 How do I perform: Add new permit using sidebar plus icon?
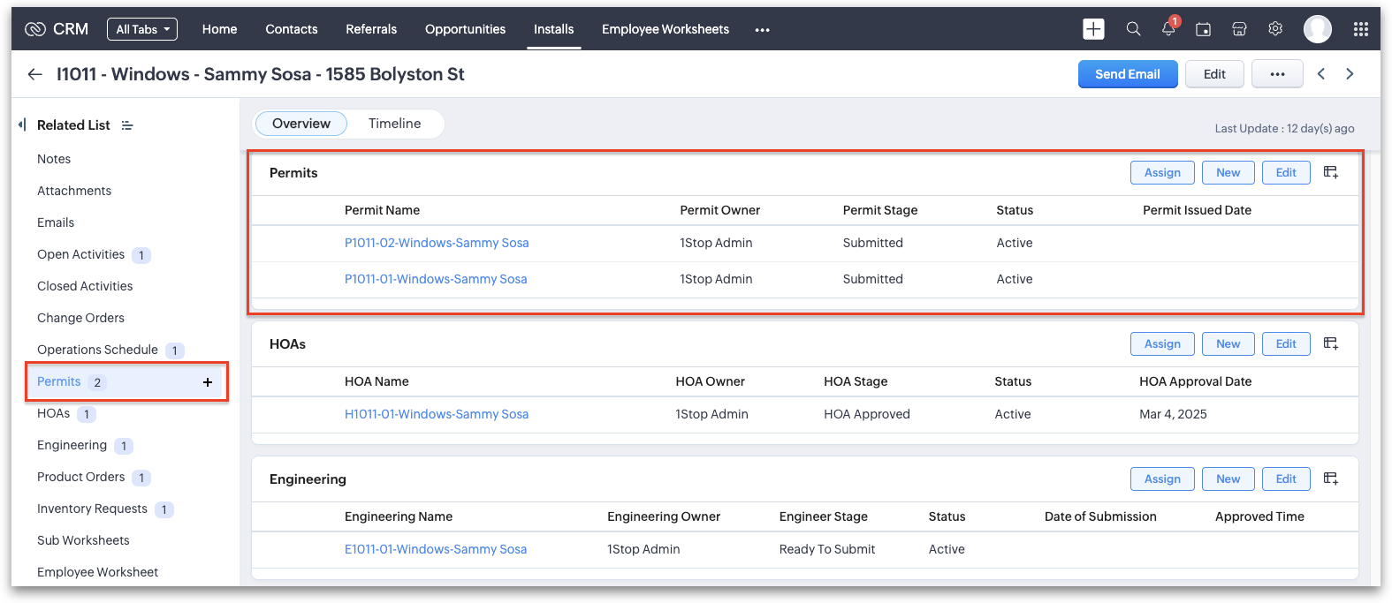[x=208, y=382]
